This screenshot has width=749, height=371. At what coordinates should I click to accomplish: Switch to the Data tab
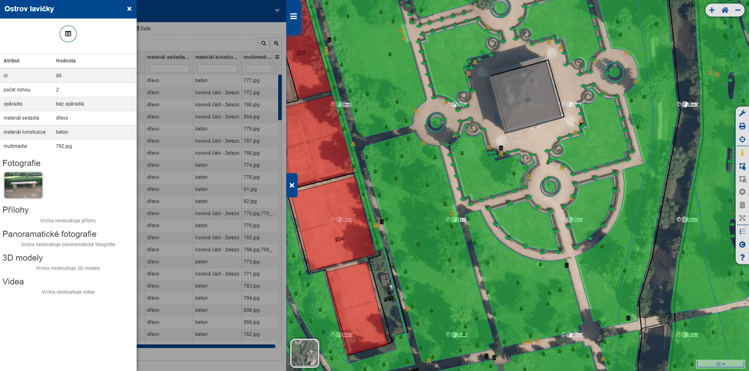[x=145, y=29]
